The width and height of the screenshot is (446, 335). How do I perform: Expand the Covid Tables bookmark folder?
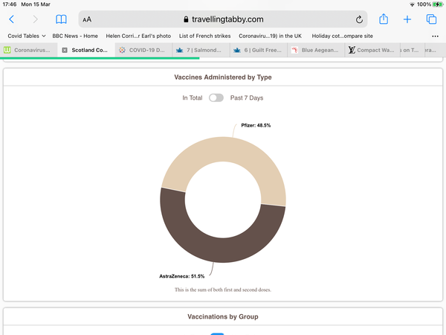click(27, 36)
